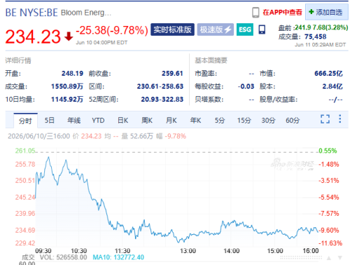Open the three-dot chart options menu
Screen dimensions: 350x265
coord(340,118)
